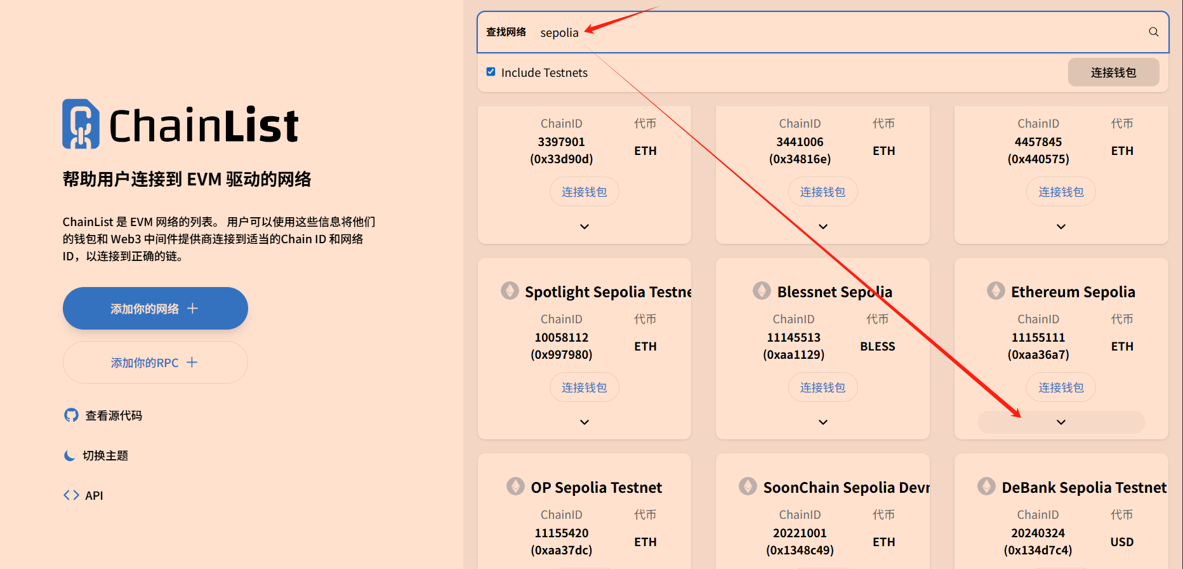Click the plus icon in 添加你的RPC
1183x569 pixels.
click(x=192, y=362)
